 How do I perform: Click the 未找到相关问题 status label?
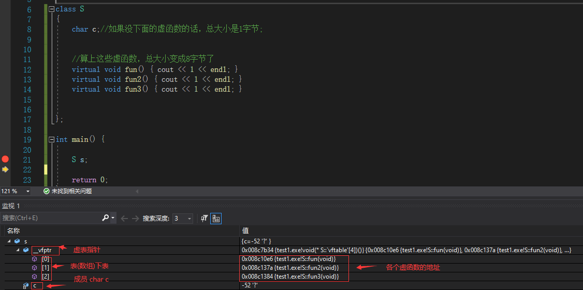(x=71, y=191)
